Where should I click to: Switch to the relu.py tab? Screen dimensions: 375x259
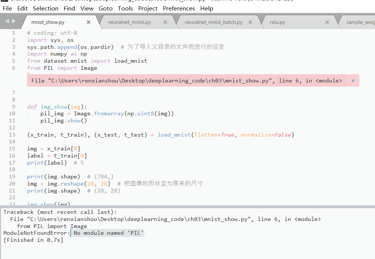tap(277, 22)
